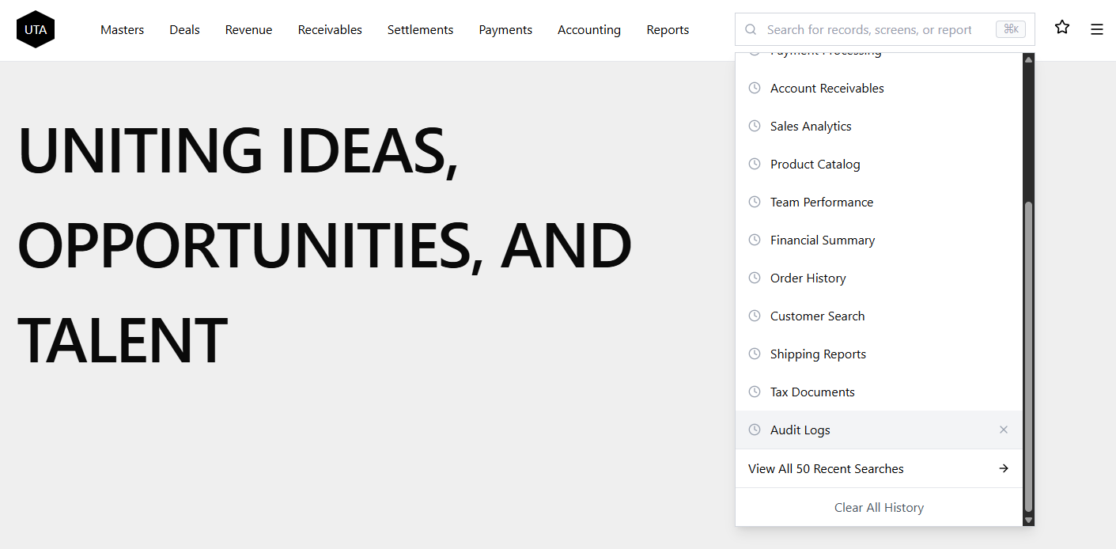Clear All History in search dropdown
The height and width of the screenshot is (549, 1116).
879,507
